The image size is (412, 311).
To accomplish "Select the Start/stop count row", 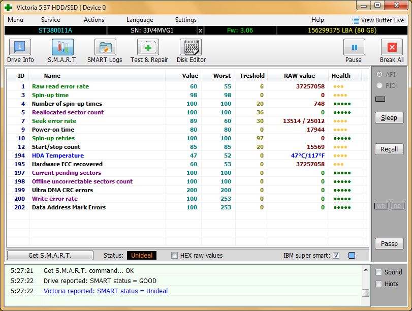I will [x=187, y=147].
